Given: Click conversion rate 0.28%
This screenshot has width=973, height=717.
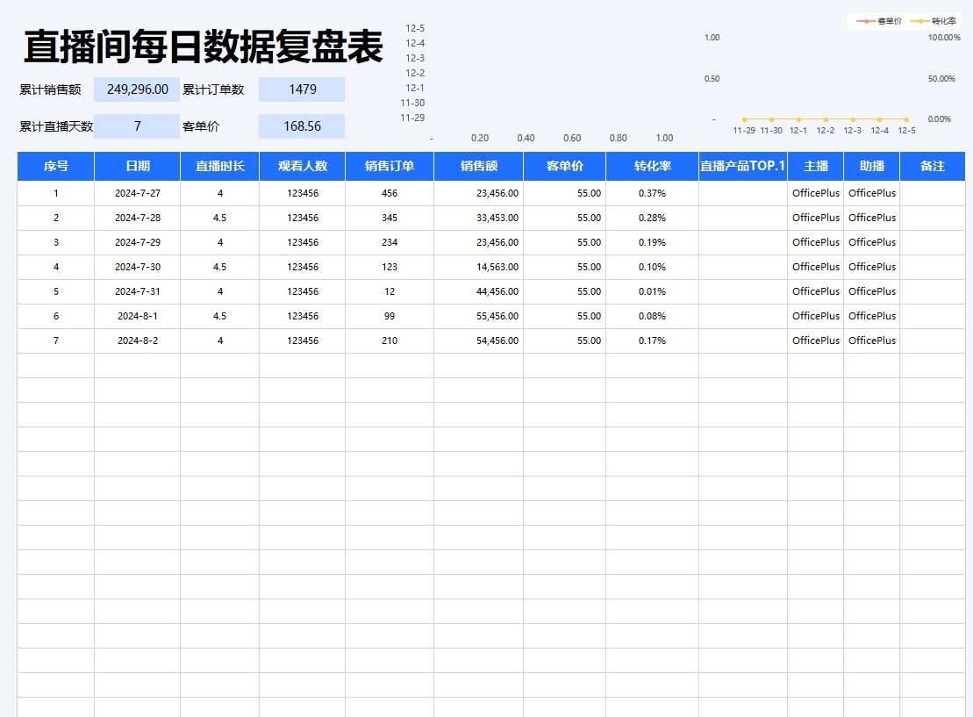Looking at the screenshot, I should [x=652, y=218].
